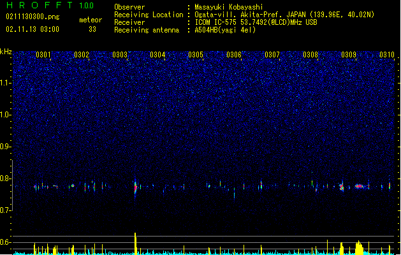Click time marker 0308

pyautogui.click(x=310, y=55)
